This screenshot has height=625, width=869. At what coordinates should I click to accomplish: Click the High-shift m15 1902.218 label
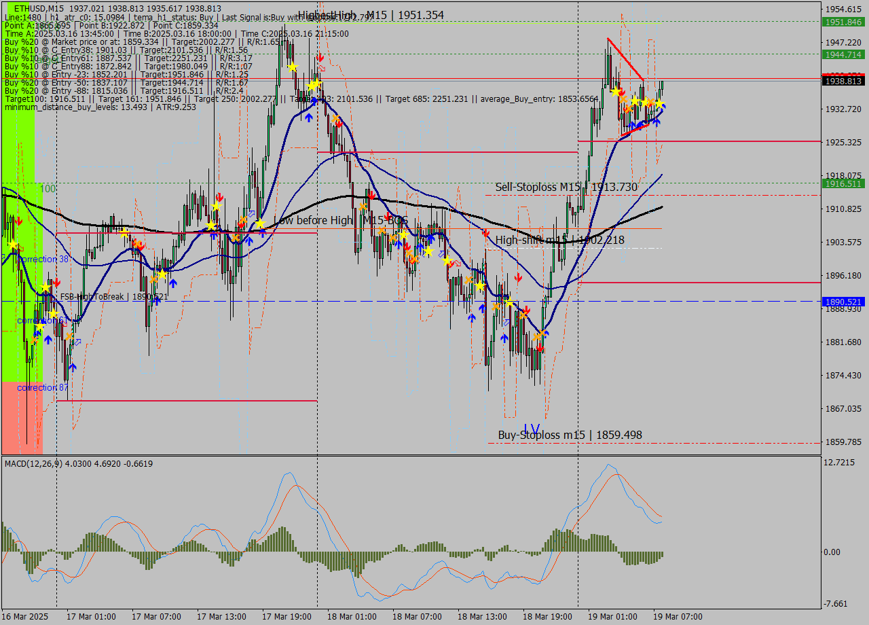coord(559,240)
